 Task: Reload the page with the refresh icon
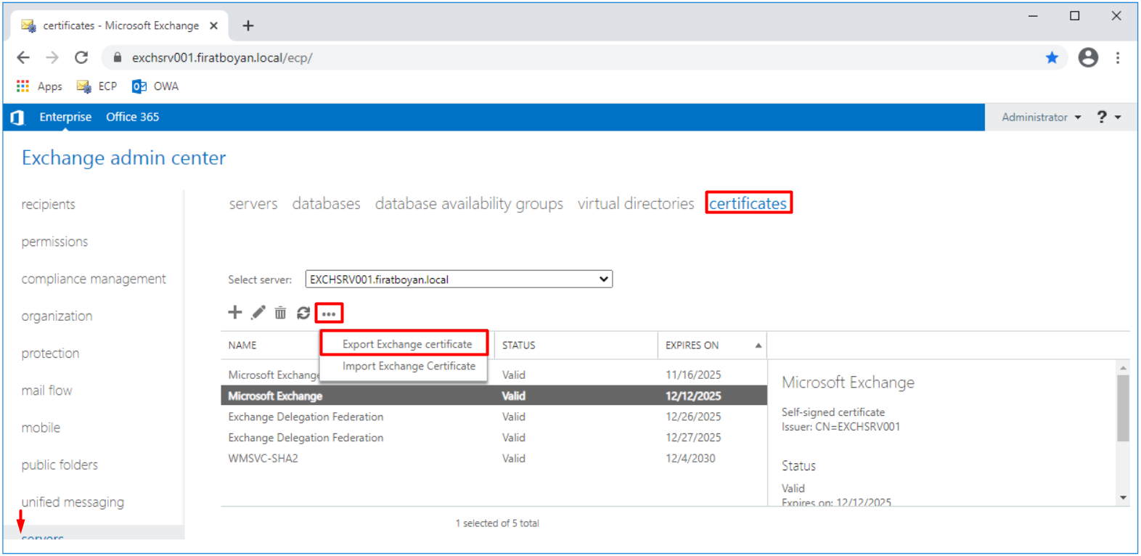coord(81,57)
